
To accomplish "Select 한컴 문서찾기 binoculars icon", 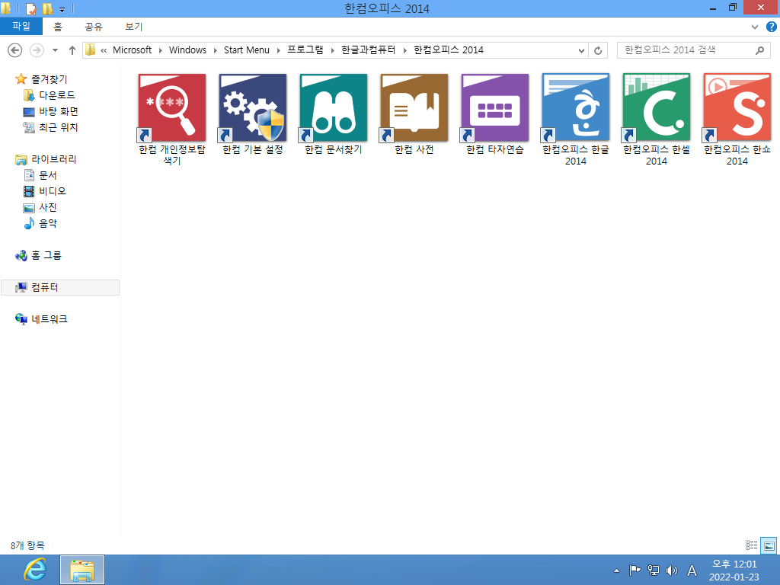I will [334, 107].
